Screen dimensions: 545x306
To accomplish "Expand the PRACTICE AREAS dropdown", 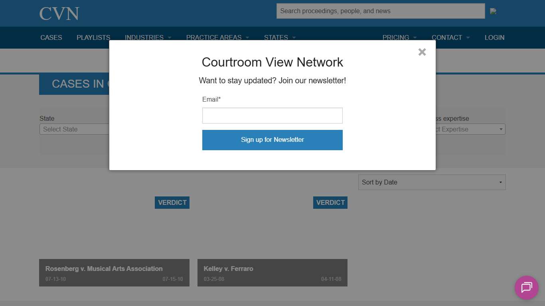I will 214,37.
